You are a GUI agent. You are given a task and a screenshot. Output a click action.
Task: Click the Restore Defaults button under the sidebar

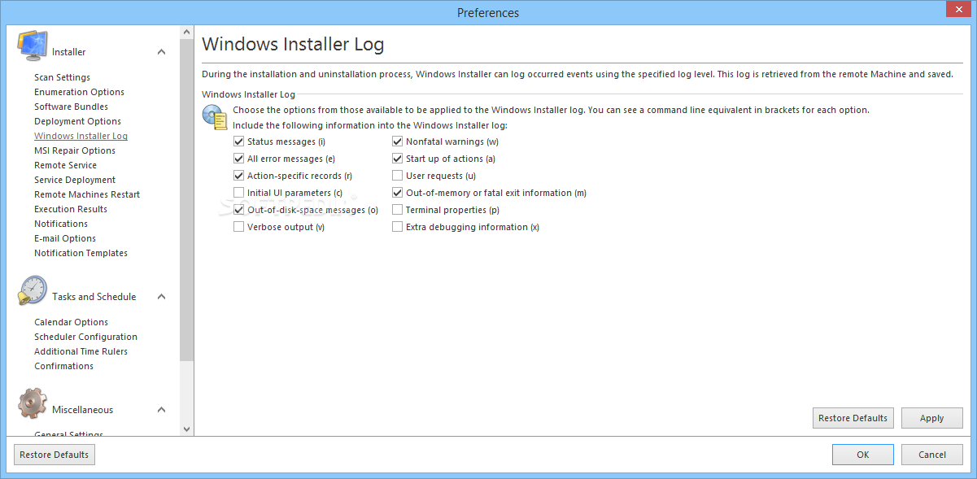[54, 455]
